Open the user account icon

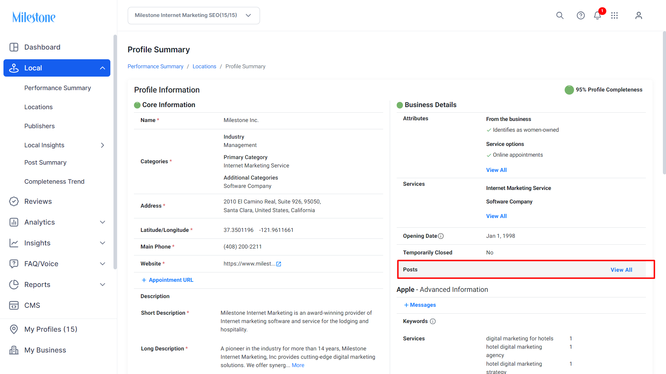pos(639,16)
